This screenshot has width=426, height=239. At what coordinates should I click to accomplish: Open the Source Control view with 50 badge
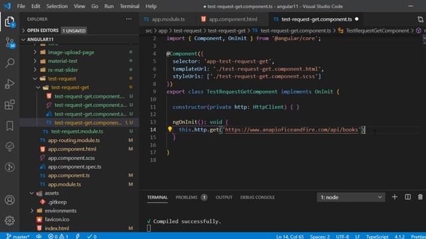(x=10, y=42)
